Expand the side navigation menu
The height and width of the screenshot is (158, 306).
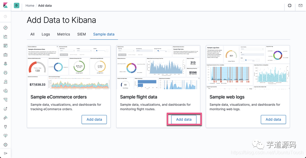point(5,153)
